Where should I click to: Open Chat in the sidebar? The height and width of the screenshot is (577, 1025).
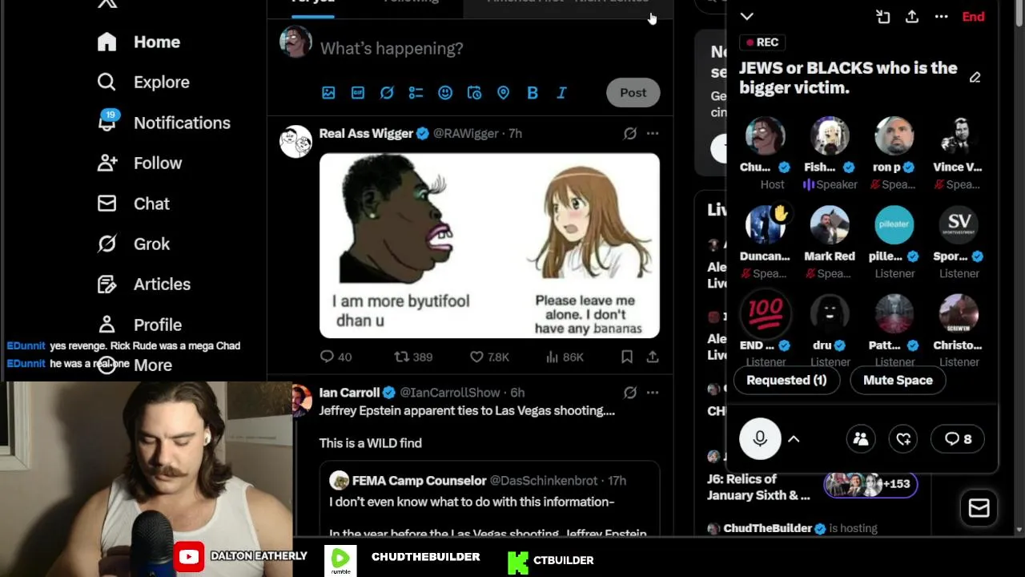click(x=133, y=204)
